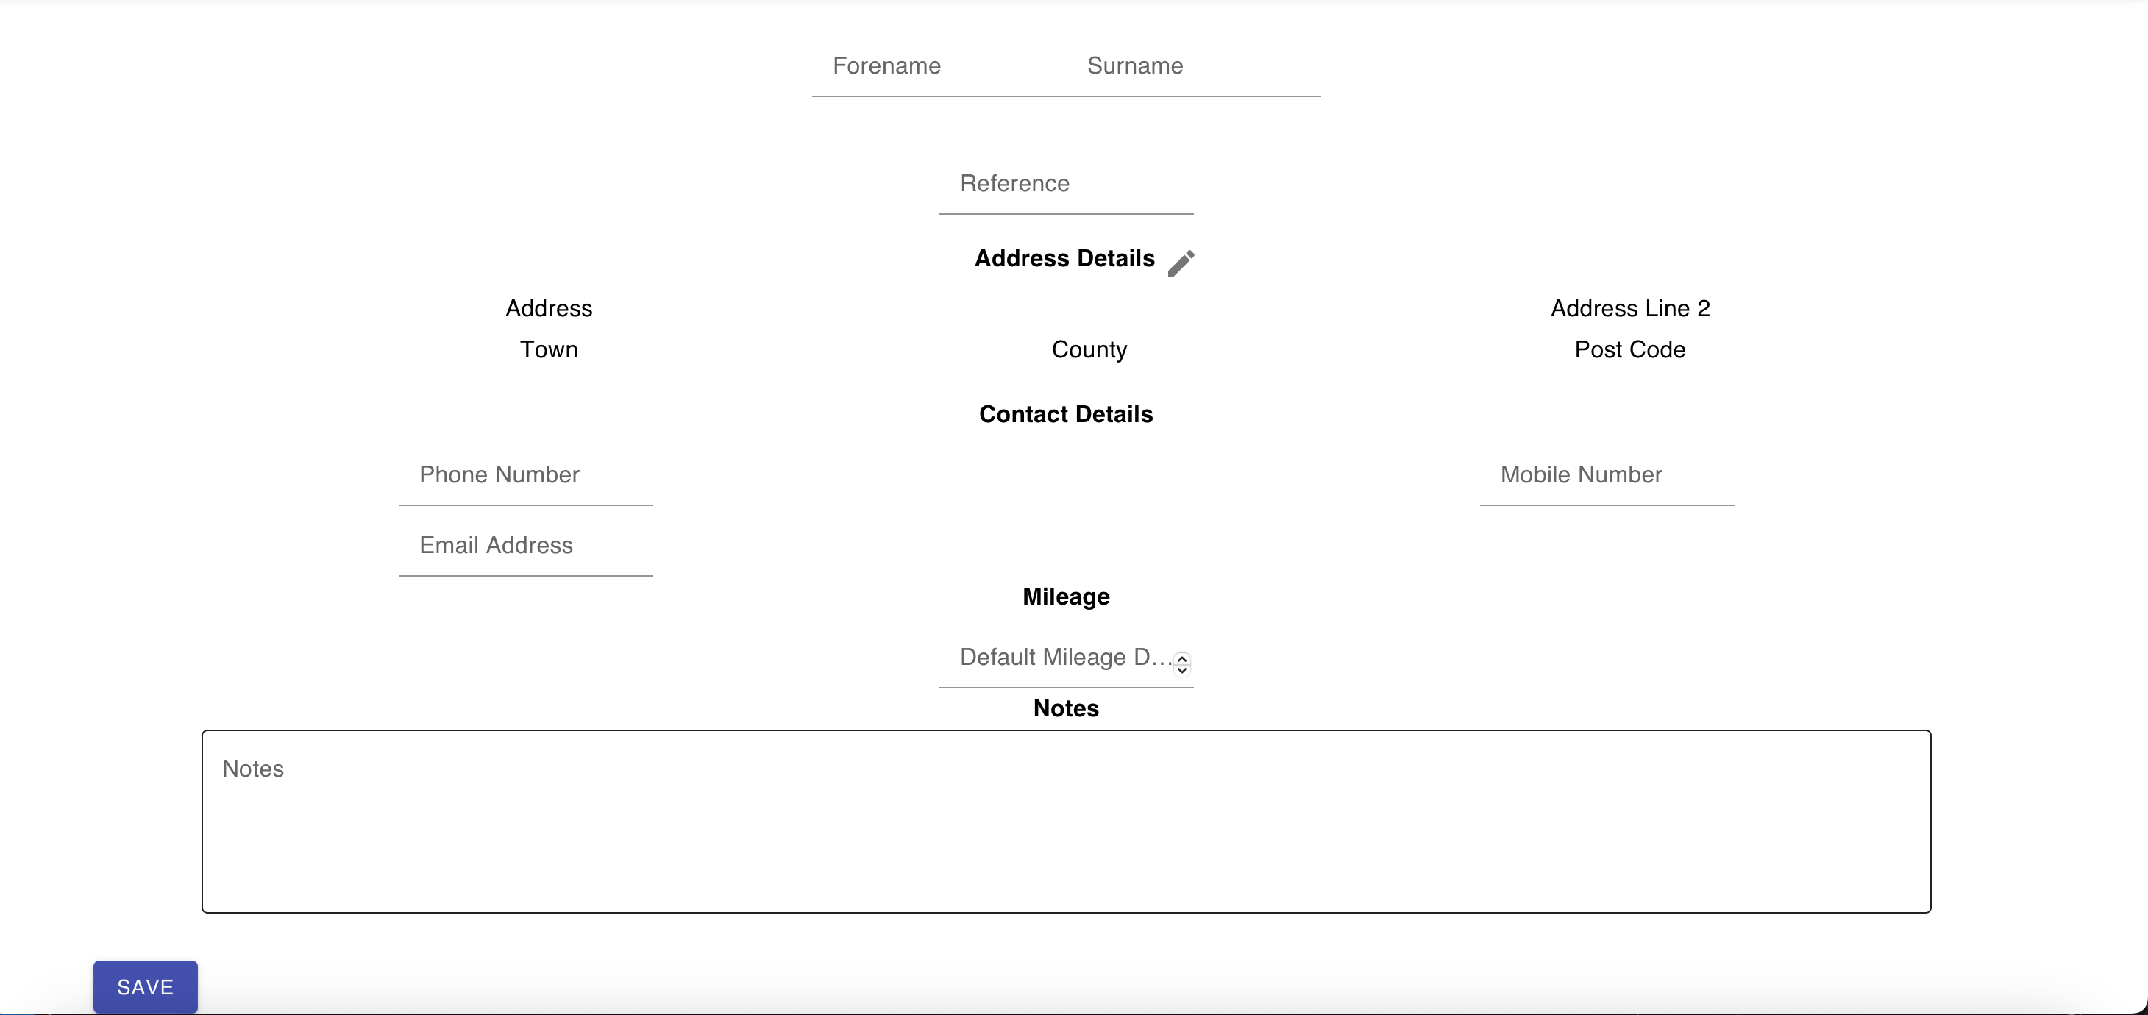The width and height of the screenshot is (2148, 1015).
Task: Click the edit pencil beside Address Details
Action: 1181,263
